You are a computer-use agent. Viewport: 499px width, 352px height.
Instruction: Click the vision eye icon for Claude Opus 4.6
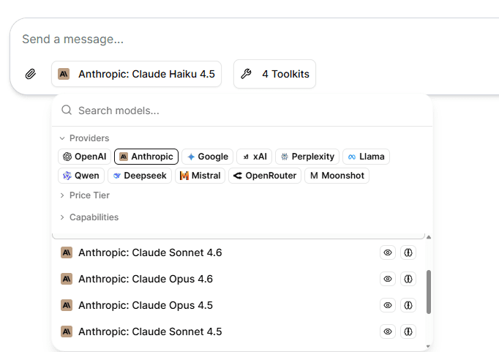click(388, 279)
